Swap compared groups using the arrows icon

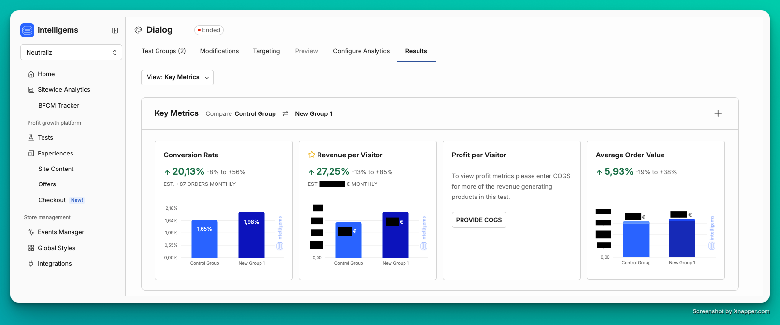pos(285,114)
